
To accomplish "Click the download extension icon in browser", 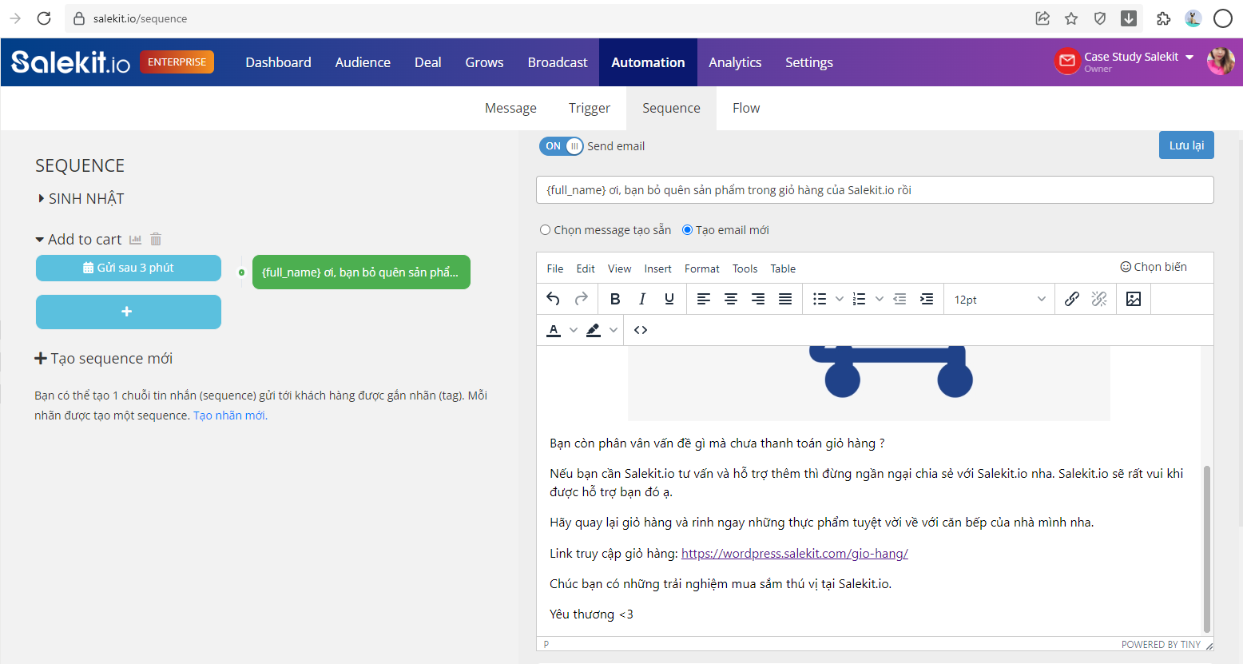I will (x=1129, y=18).
